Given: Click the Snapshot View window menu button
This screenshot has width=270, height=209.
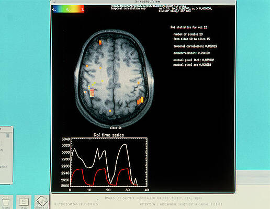Looking at the screenshot, I should coord(55,2).
